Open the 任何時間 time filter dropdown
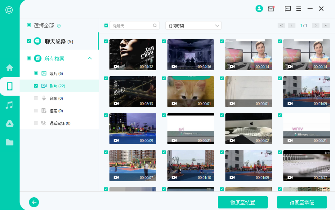Viewport: 335px width, 210px height. [x=193, y=25]
